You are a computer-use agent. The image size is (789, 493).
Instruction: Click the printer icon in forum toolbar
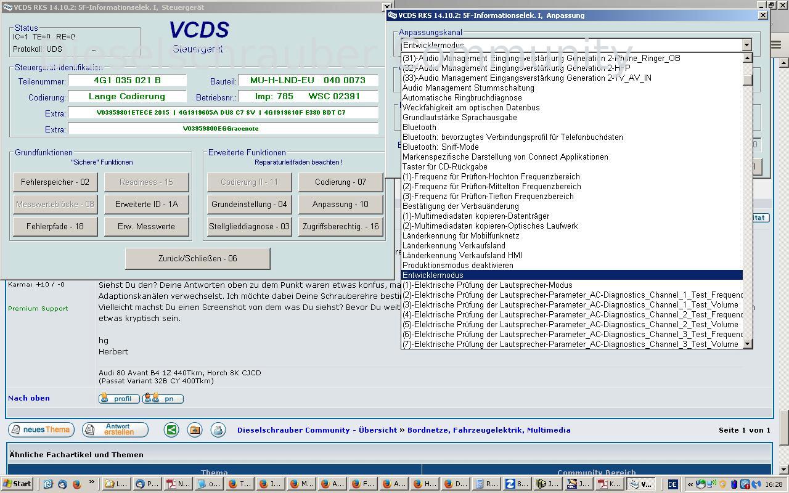tap(218, 430)
